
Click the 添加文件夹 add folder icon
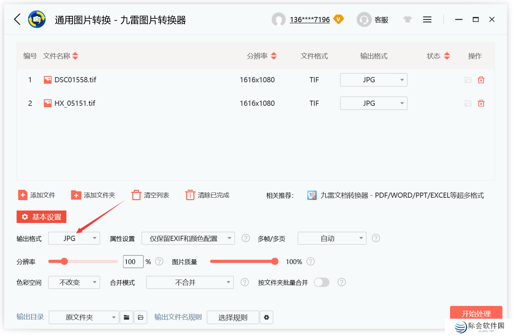(x=76, y=195)
